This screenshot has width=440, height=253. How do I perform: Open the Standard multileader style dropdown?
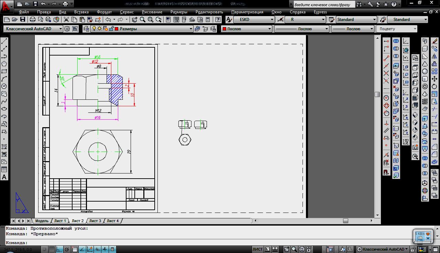407,20
